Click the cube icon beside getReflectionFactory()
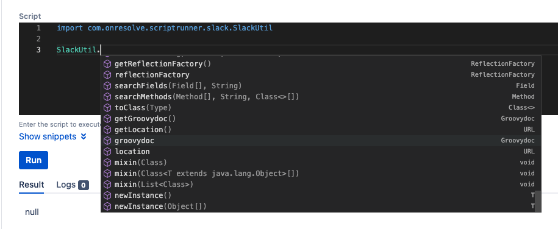The image size is (558, 229). click(107, 64)
